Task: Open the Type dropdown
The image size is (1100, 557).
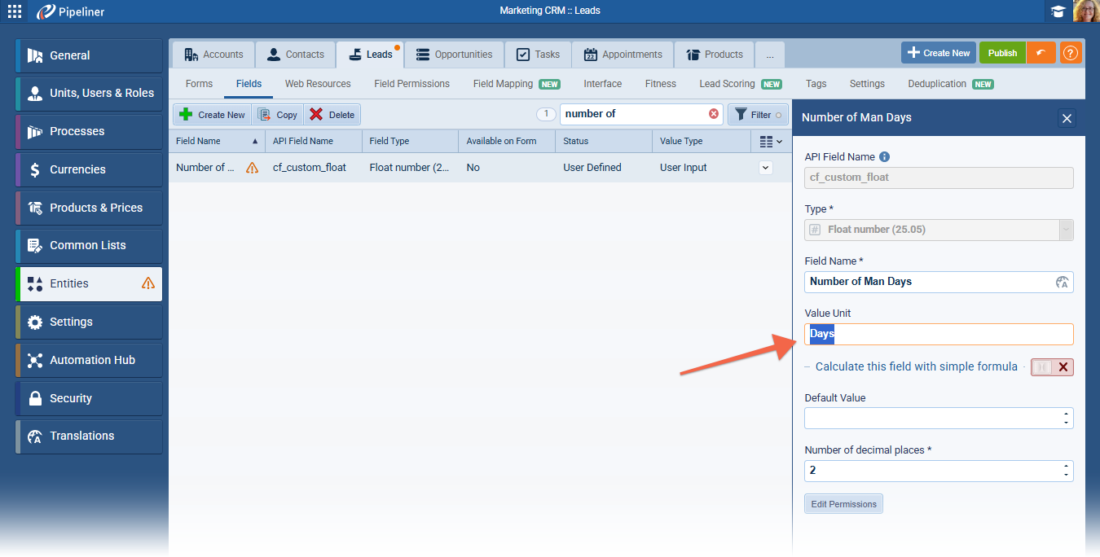Action: tap(1065, 230)
